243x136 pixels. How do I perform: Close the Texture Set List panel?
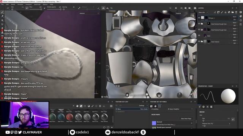pos(147,102)
